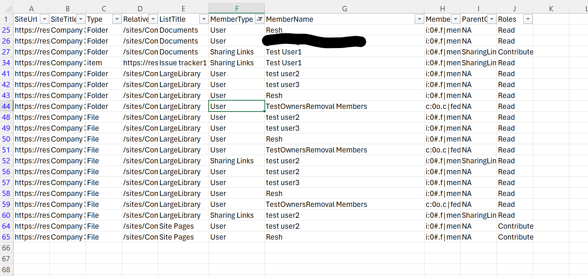
Task: Click the 'test user2' cell in row 41
Action: (x=344, y=74)
